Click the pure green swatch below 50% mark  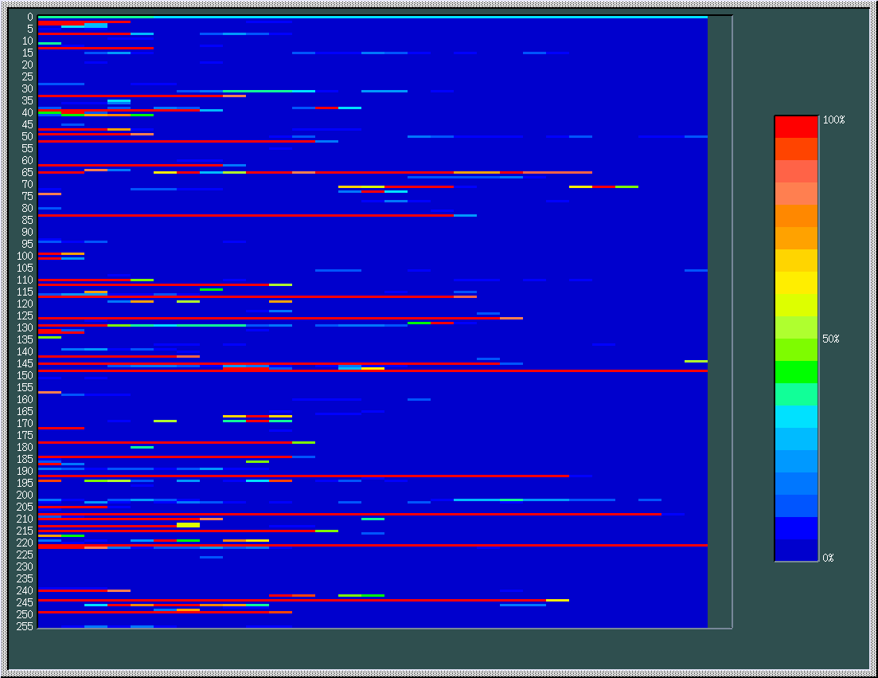pyautogui.click(x=796, y=372)
